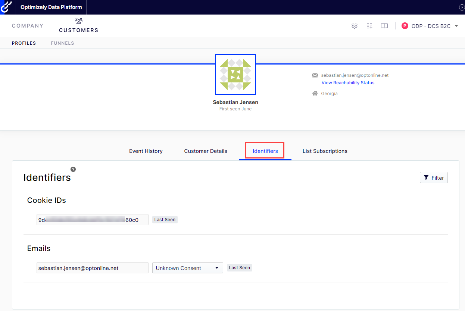The image size is (465, 311).
Task: Click the Identifiers help tooltip icon
Action: (x=73, y=169)
